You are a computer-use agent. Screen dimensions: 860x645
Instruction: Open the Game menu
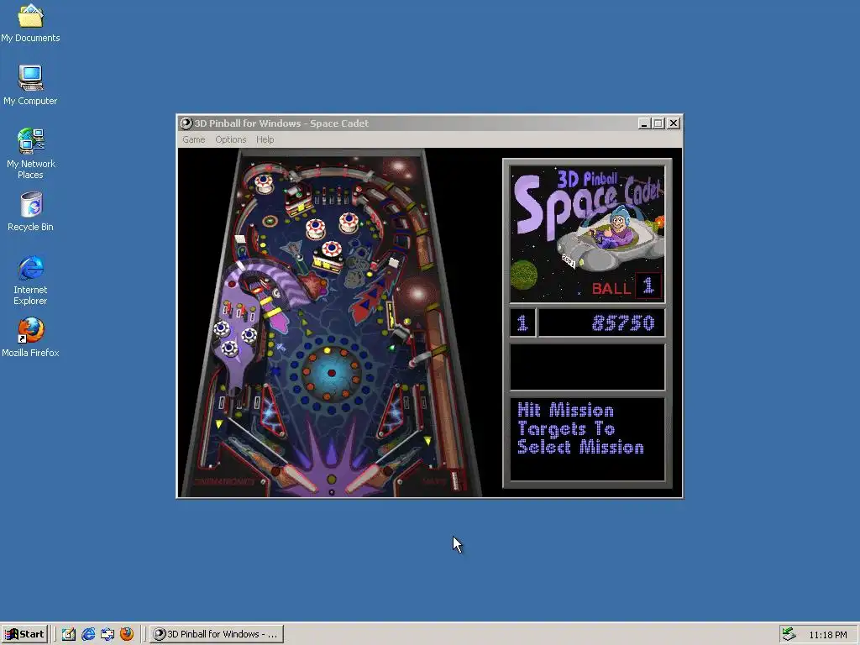click(x=194, y=140)
